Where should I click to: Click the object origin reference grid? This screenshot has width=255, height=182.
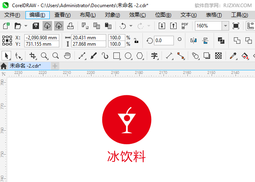coord(7,41)
